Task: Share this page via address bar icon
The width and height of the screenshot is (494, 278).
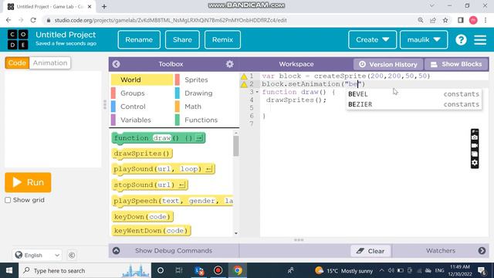Action: [x=433, y=20]
